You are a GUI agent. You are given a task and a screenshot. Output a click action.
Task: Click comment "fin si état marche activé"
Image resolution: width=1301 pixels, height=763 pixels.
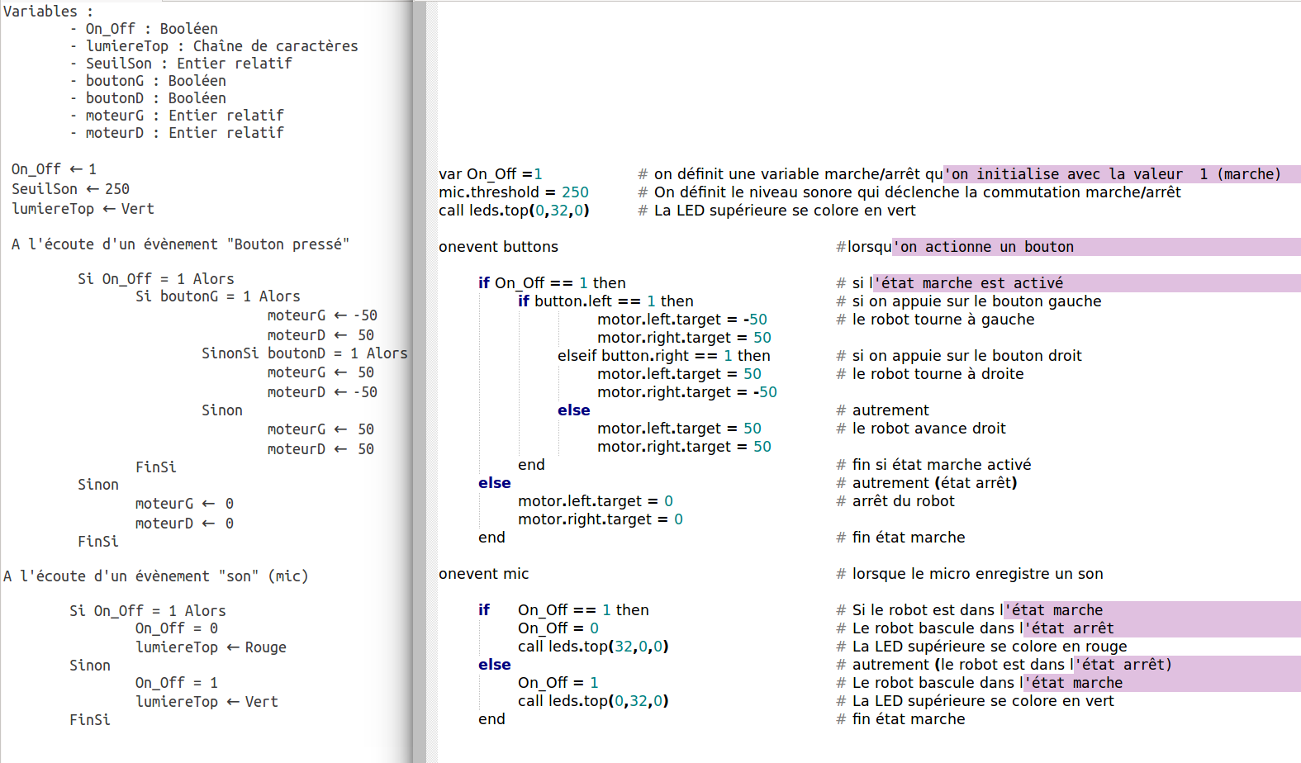pos(933,465)
